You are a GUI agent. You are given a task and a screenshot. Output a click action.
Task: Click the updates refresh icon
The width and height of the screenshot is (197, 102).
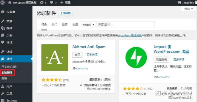(x=42, y=2)
